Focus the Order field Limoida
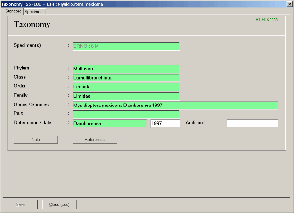The width and height of the screenshot is (294, 213). point(126,87)
